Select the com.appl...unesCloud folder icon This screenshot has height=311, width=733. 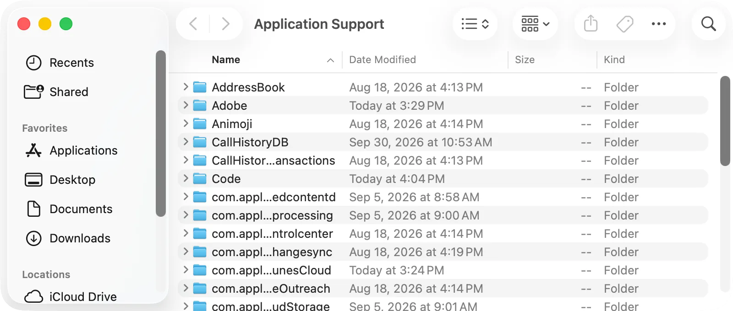[x=200, y=270]
